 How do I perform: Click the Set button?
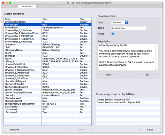(x=147, y=74)
